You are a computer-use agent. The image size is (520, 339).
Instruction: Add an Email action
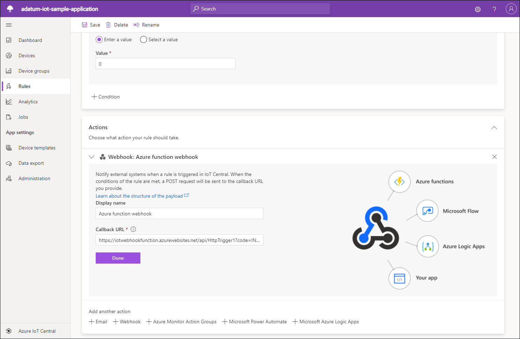click(x=98, y=322)
